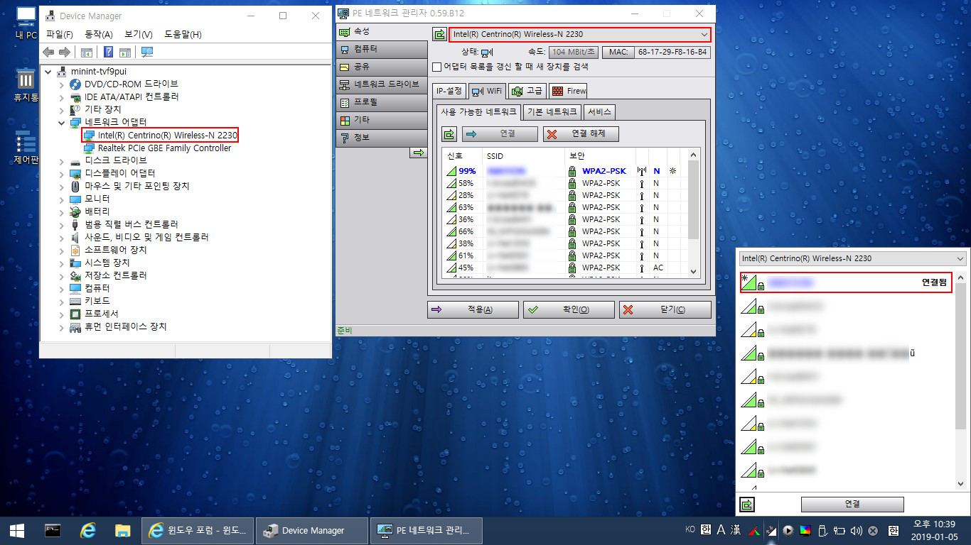Open 보기(V) menu in Device Manager
The width and height of the screenshot is (971, 545).
(x=138, y=34)
